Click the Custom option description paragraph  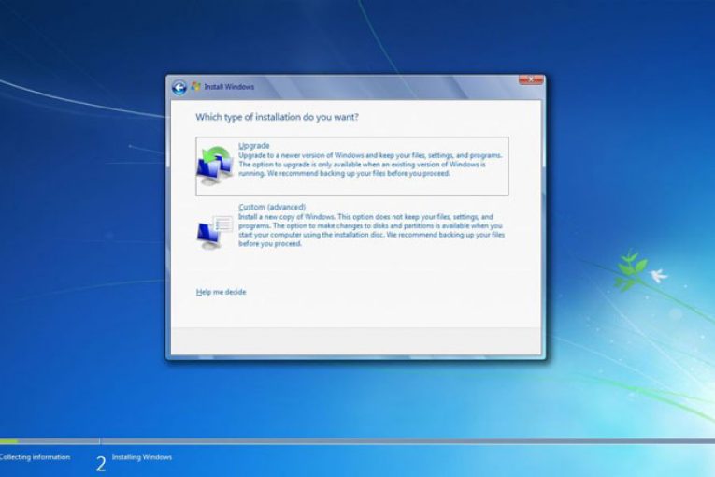pos(371,230)
